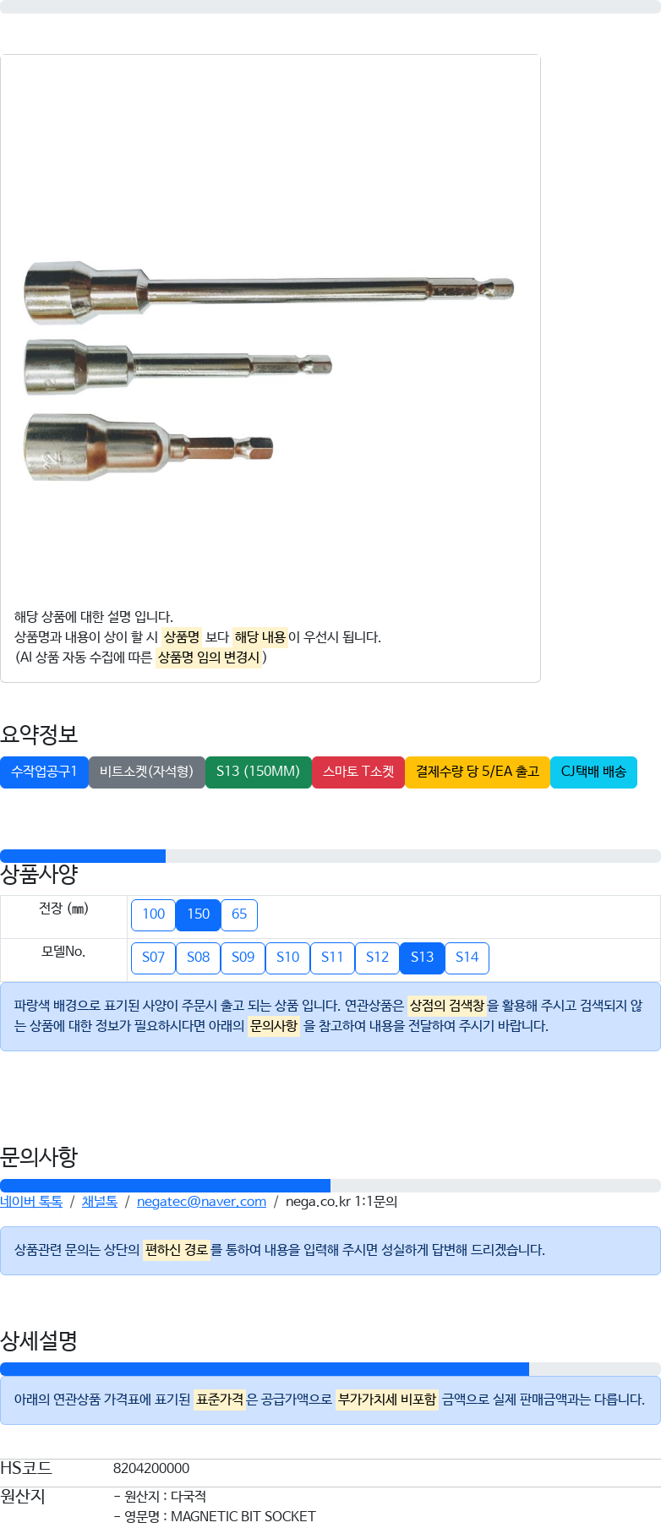The image size is (661, 1528).
Task: Click the green S13 (150MM) badge
Action: click(259, 772)
